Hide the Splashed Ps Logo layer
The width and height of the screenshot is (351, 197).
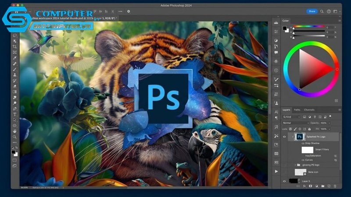284,137
